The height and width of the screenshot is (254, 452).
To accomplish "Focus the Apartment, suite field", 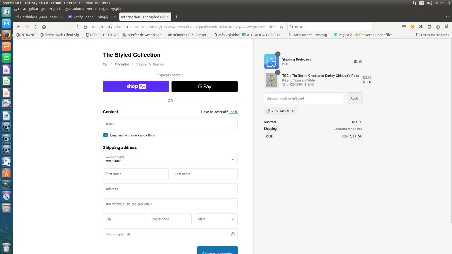I will (170, 204).
